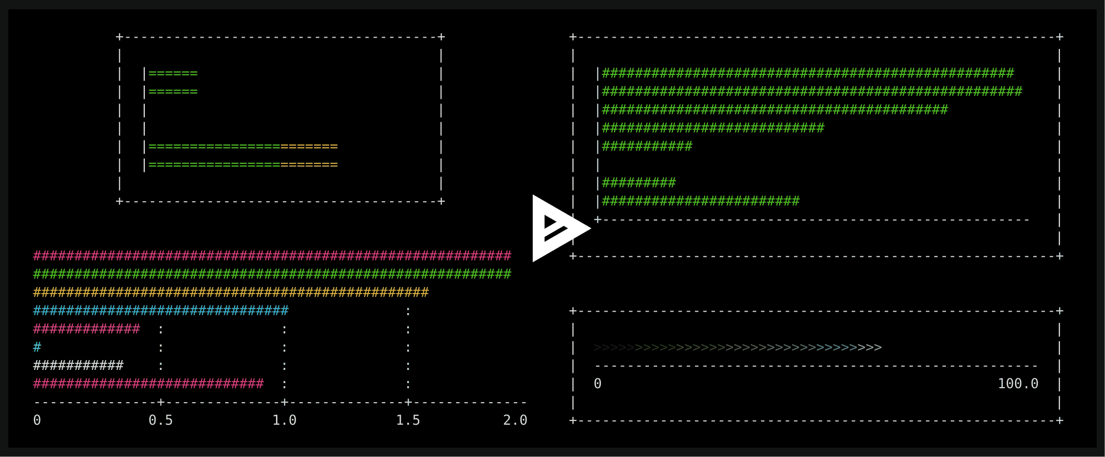
Task: Click the white hash bar
Action: coord(78,366)
